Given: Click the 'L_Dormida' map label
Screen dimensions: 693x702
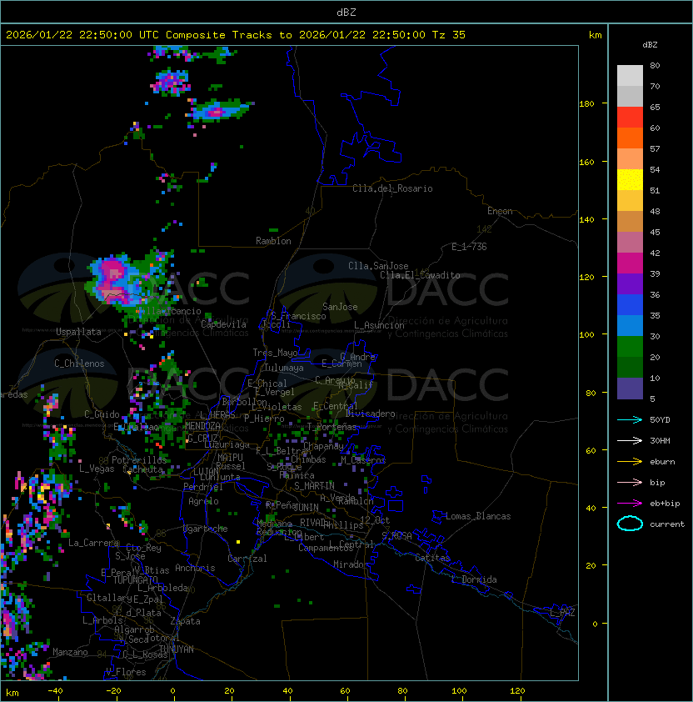Looking at the screenshot, I should click(474, 579).
